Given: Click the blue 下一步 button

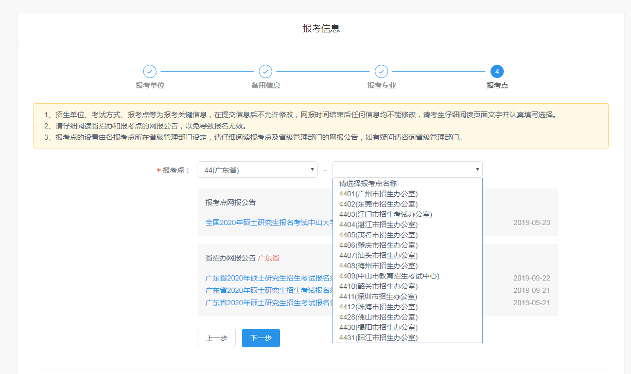Looking at the screenshot, I should click(x=260, y=338).
